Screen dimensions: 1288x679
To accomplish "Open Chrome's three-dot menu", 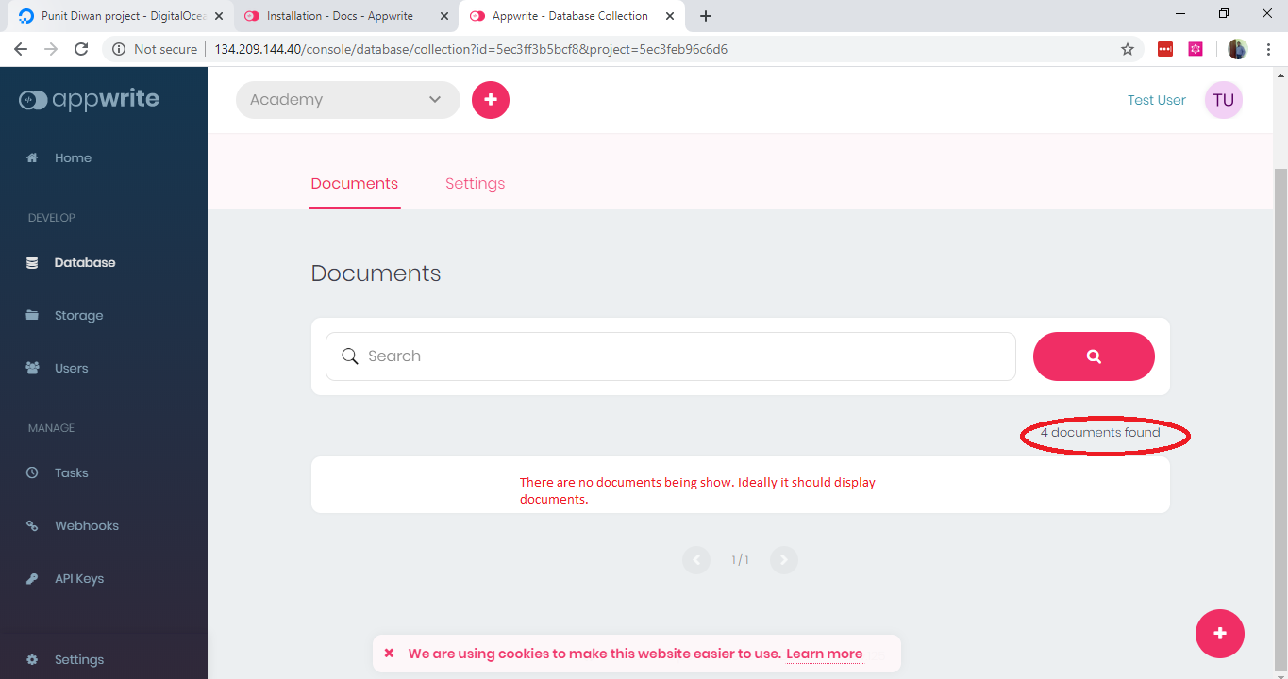I will point(1268,48).
